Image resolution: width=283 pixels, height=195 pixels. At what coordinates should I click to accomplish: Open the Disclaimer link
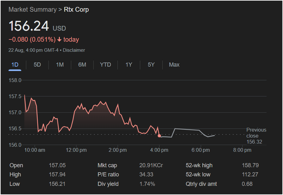tap(75, 50)
